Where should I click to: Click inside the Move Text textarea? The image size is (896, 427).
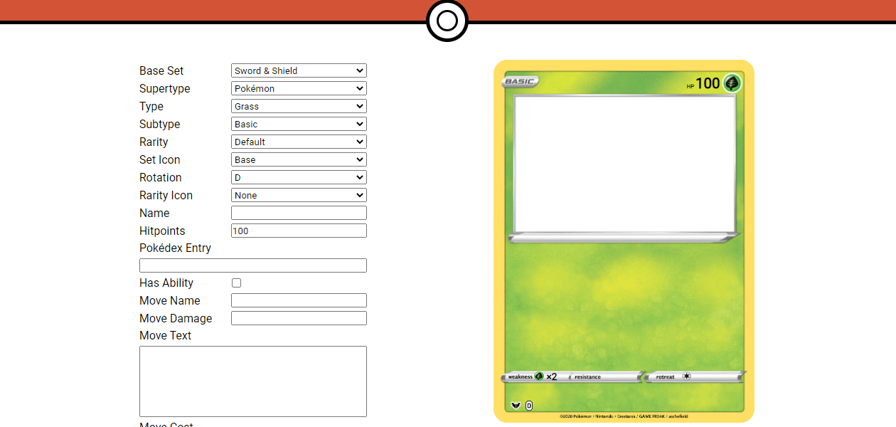point(253,381)
